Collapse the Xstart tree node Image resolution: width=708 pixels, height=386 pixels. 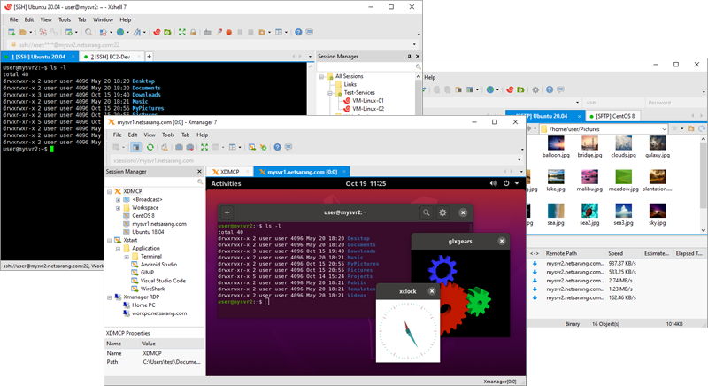click(x=109, y=240)
